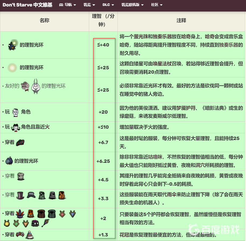Click the orange triangular amulet icon

click(x=26, y=224)
